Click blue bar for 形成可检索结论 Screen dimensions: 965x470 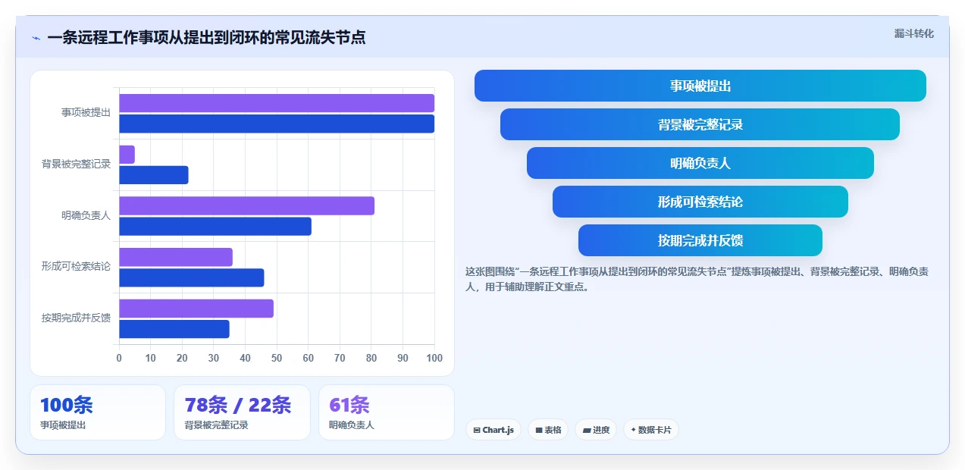click(x=192, y=277)
